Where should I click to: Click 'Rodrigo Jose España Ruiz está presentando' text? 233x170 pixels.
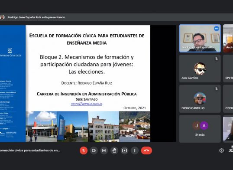click(36, 17)
